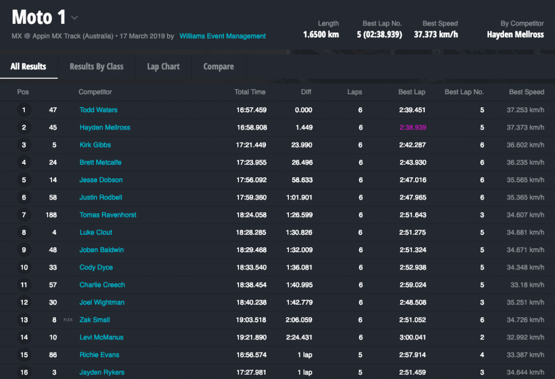Open Todd Waters competitor details

(98, 110)
